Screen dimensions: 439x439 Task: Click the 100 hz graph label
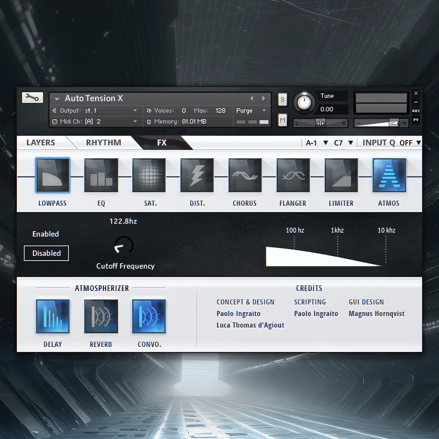[295, 230]
